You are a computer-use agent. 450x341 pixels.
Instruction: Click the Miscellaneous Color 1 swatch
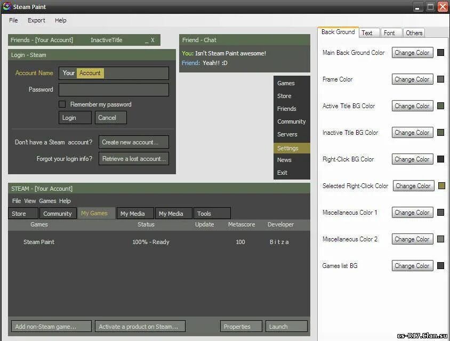(x=440, y=213)
